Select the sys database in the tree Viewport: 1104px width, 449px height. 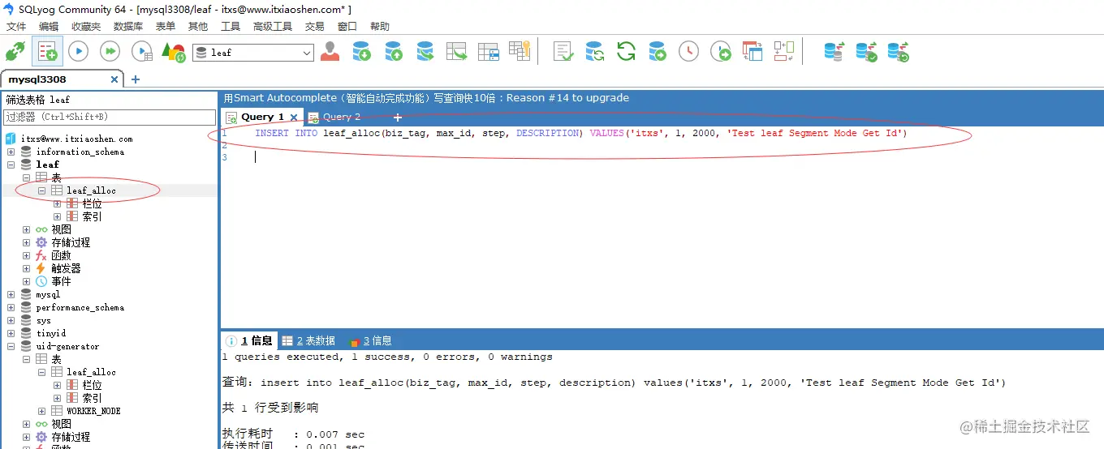click(44, 320)
